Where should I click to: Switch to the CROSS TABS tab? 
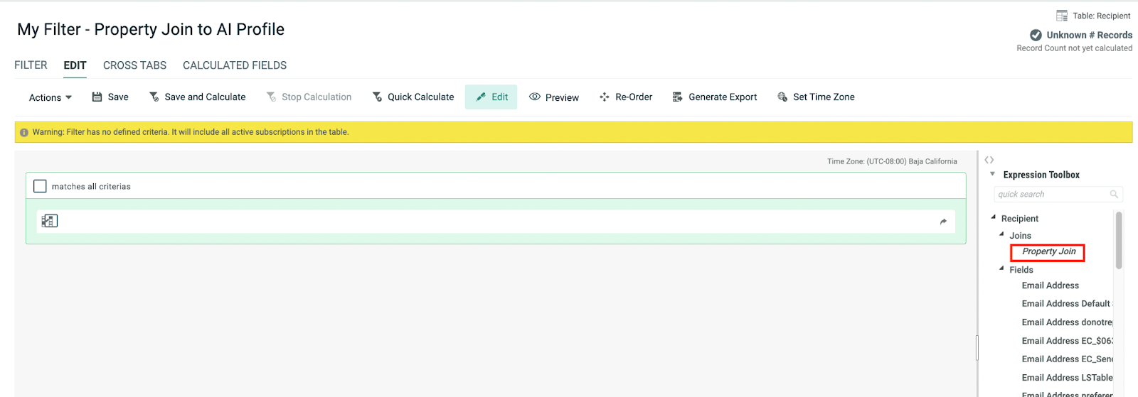coord(134,65)
